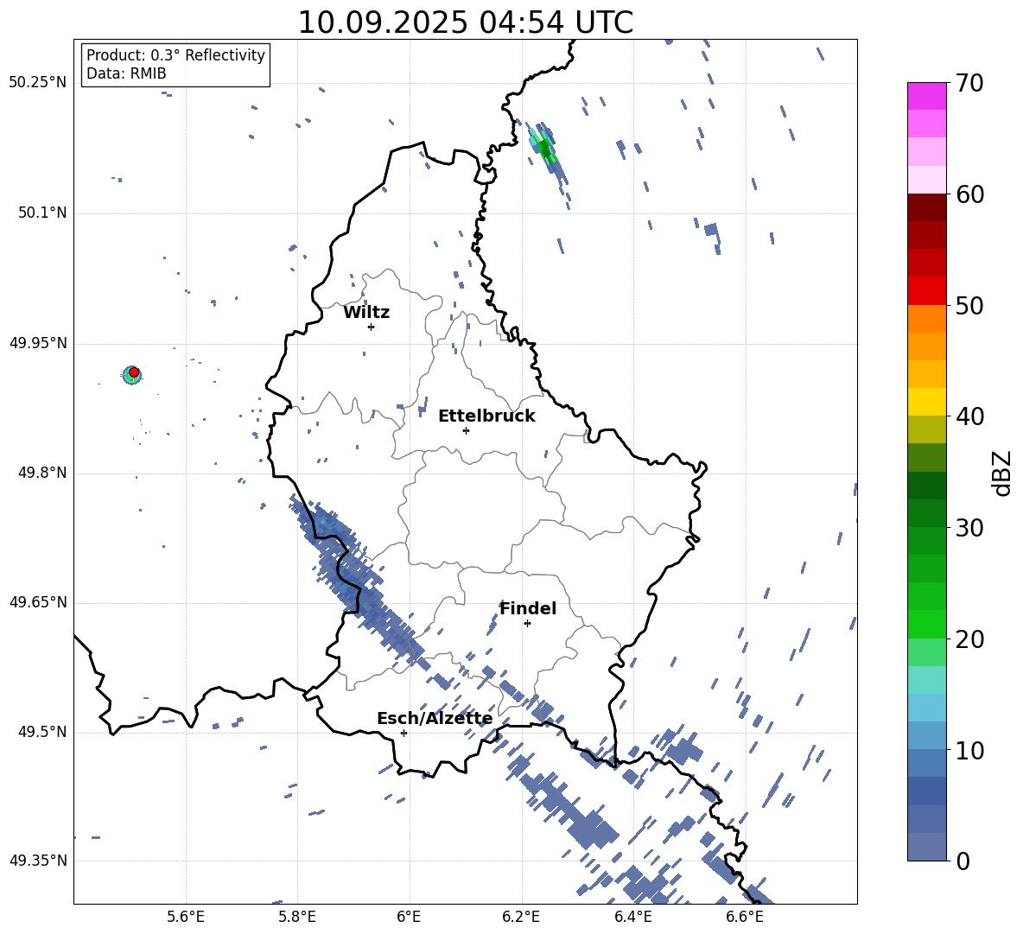The image size is (1023, 934).
Task: Click the 50.25°N latitude label
Action: click(x=37, y=83)
